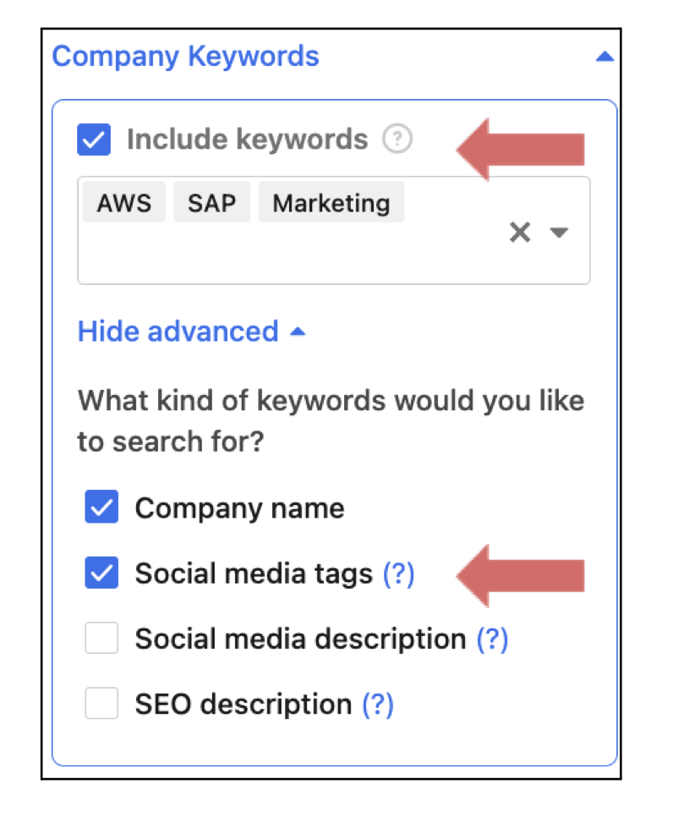The width and height of the screenshot is (673, 817).
Task: Enable the Social media description checkbox
Action: [101, 639]
